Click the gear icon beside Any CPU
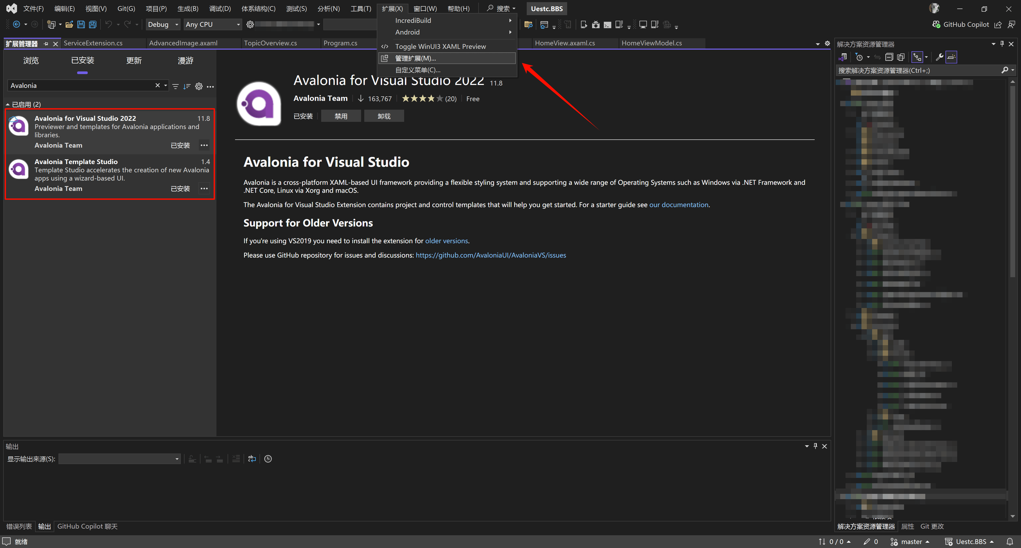This screenshot has width=1021, height=548. pos(250,24)
